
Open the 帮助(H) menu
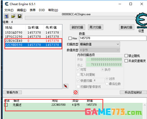point(53,10)
